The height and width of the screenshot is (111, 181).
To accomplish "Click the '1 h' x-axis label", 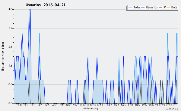I will (x=20, y=105).
